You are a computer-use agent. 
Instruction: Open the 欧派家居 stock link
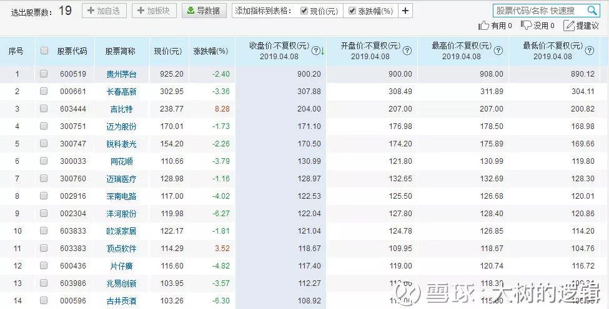coord(121,231)
